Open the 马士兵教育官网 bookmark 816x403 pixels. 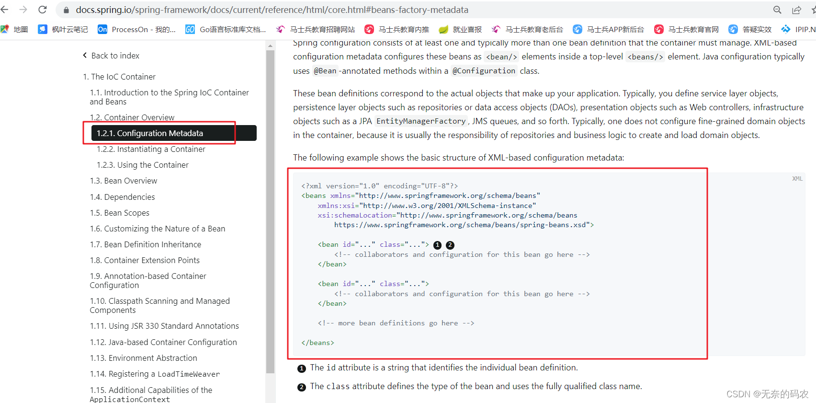click(686, 29)
